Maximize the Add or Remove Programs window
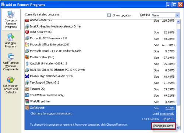The image size is (184, 133). click(x=175, y=5)
